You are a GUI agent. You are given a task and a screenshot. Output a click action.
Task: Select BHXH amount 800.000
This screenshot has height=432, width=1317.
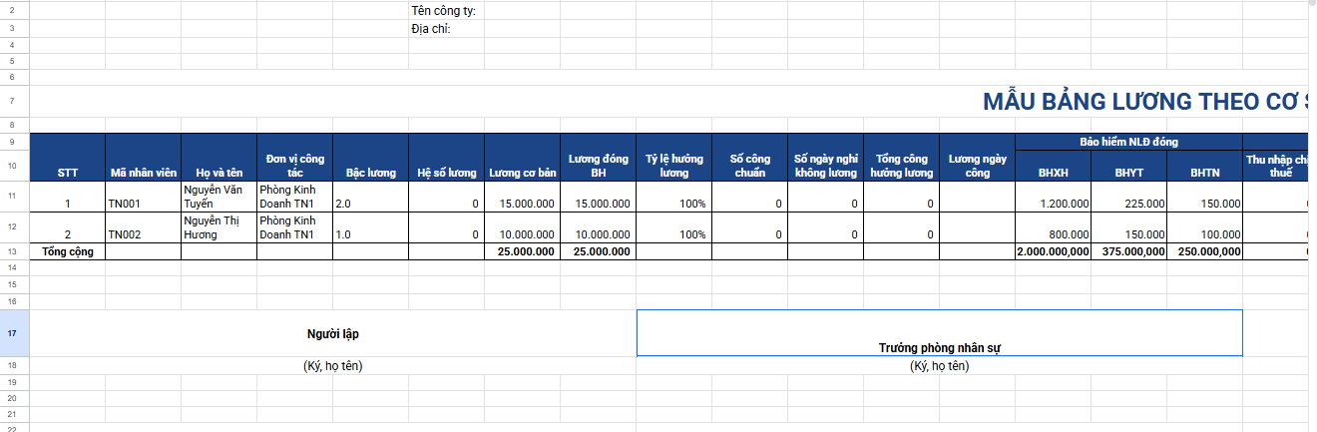tap(1054, 227)
